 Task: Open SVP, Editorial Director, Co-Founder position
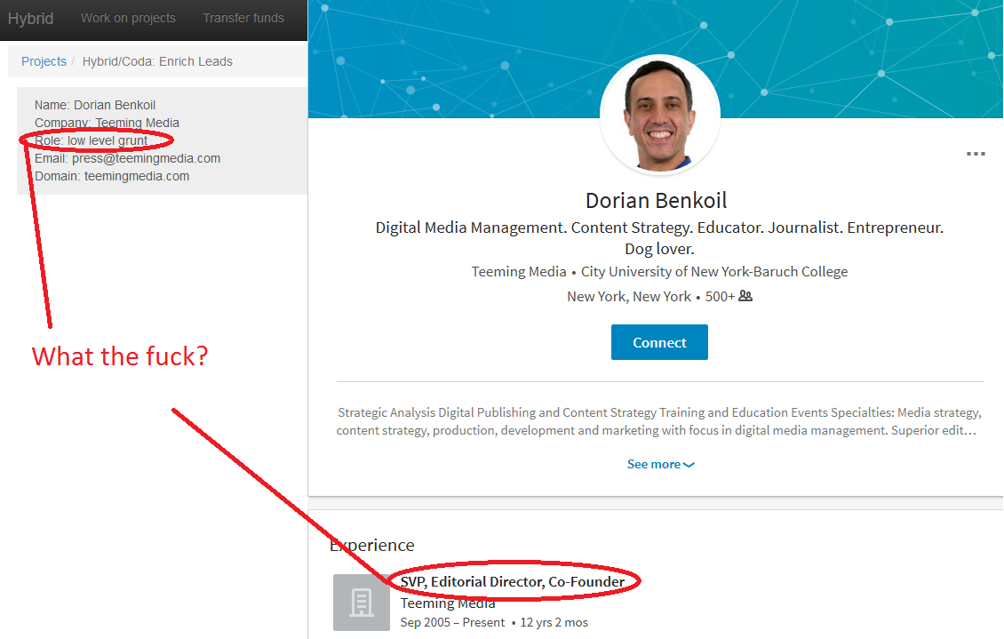[513, 581]
